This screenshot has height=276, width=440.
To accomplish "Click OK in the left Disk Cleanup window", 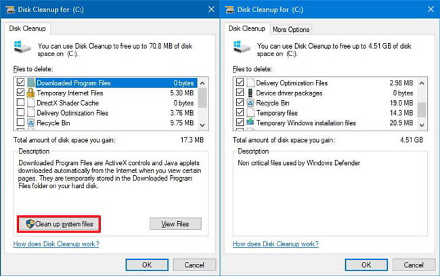I will [147, 264].
